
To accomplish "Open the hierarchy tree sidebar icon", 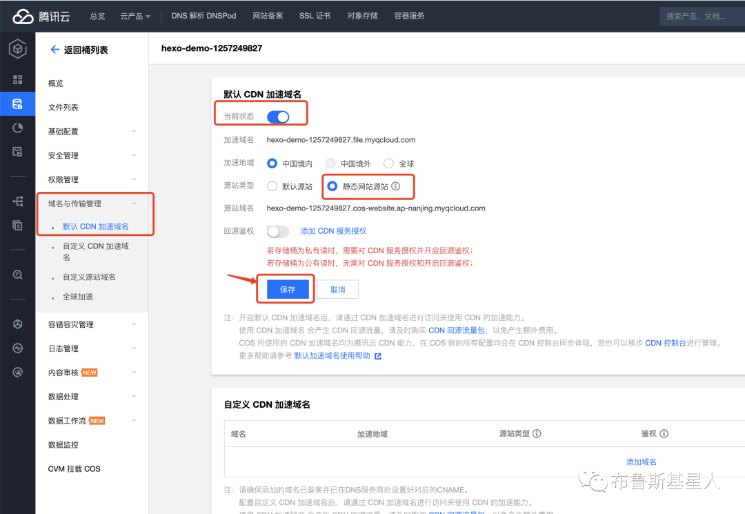I will click(x=17, y=201).
